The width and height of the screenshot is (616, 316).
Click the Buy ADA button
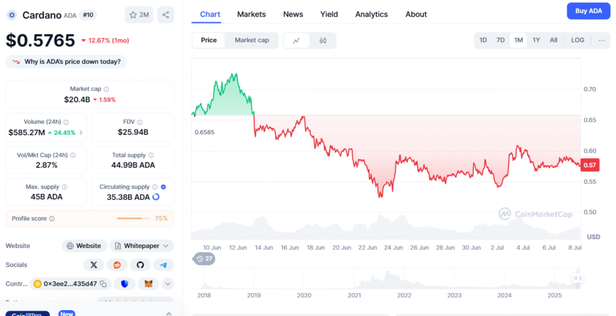pyautogui.click(x=588, y=11)
